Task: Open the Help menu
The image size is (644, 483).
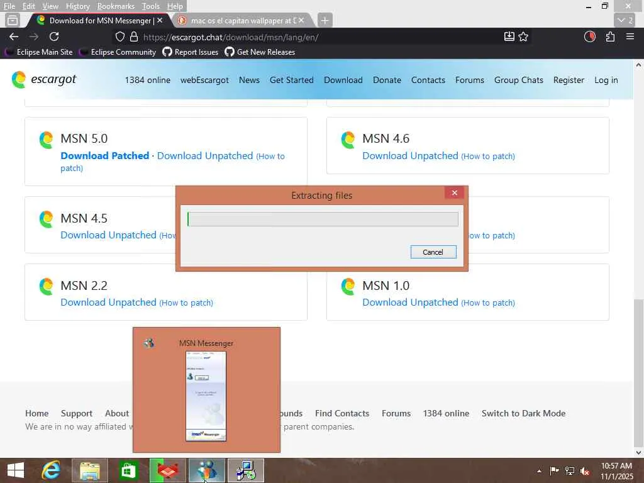Action: pos(175,6)
